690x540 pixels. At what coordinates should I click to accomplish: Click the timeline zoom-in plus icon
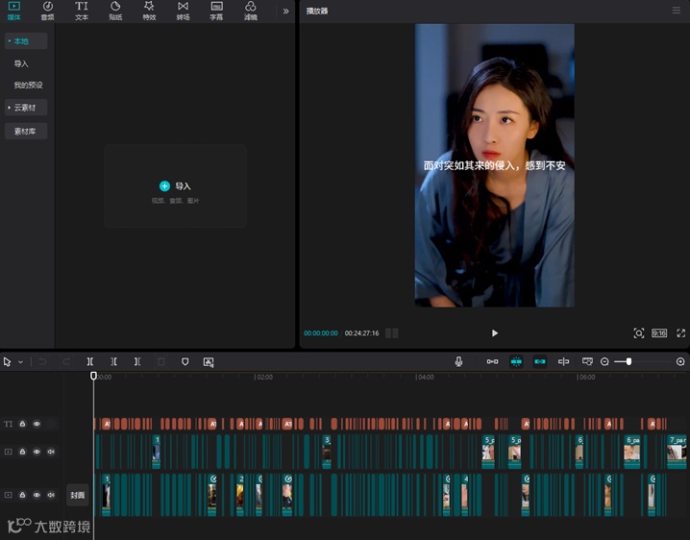pyautogui.click(x=680, y=361)
